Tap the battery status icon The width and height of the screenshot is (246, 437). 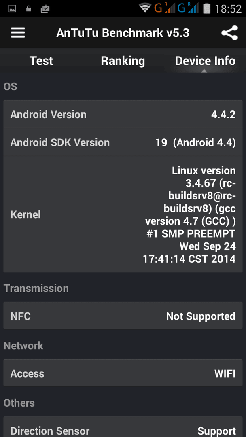[x=206, y=8]
